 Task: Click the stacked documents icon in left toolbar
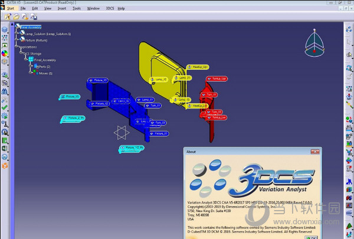tap(5, 83)
